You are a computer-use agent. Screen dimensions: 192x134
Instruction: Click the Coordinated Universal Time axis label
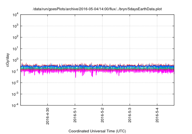(97, 131)
